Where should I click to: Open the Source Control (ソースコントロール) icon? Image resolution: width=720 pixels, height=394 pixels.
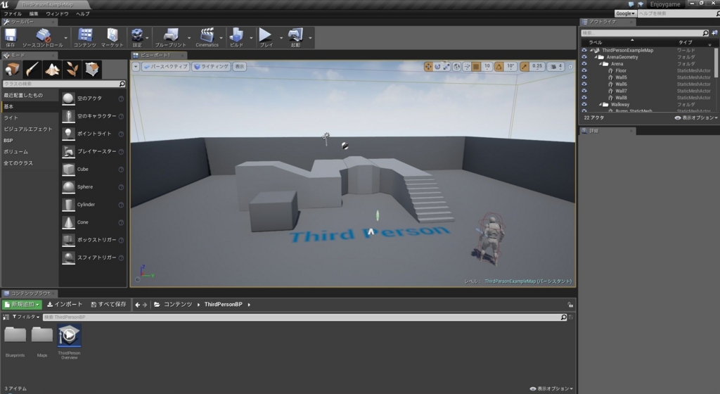click(42, 37)
